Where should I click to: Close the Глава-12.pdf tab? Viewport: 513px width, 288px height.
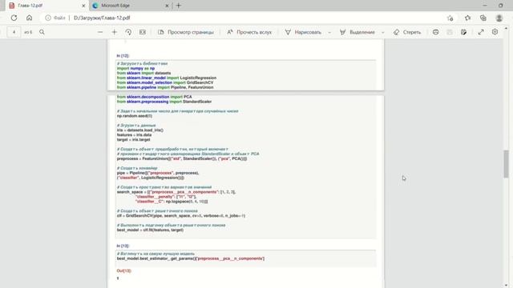83,6
